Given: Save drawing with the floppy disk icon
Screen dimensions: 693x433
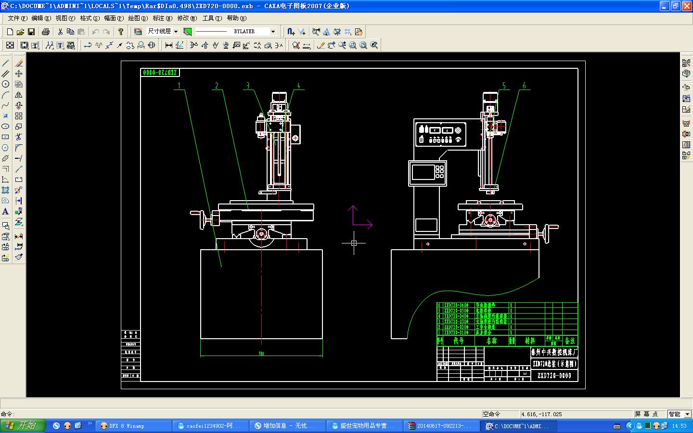Looking at the screenshot, I should pyautogui.click(x=31, y=32).
